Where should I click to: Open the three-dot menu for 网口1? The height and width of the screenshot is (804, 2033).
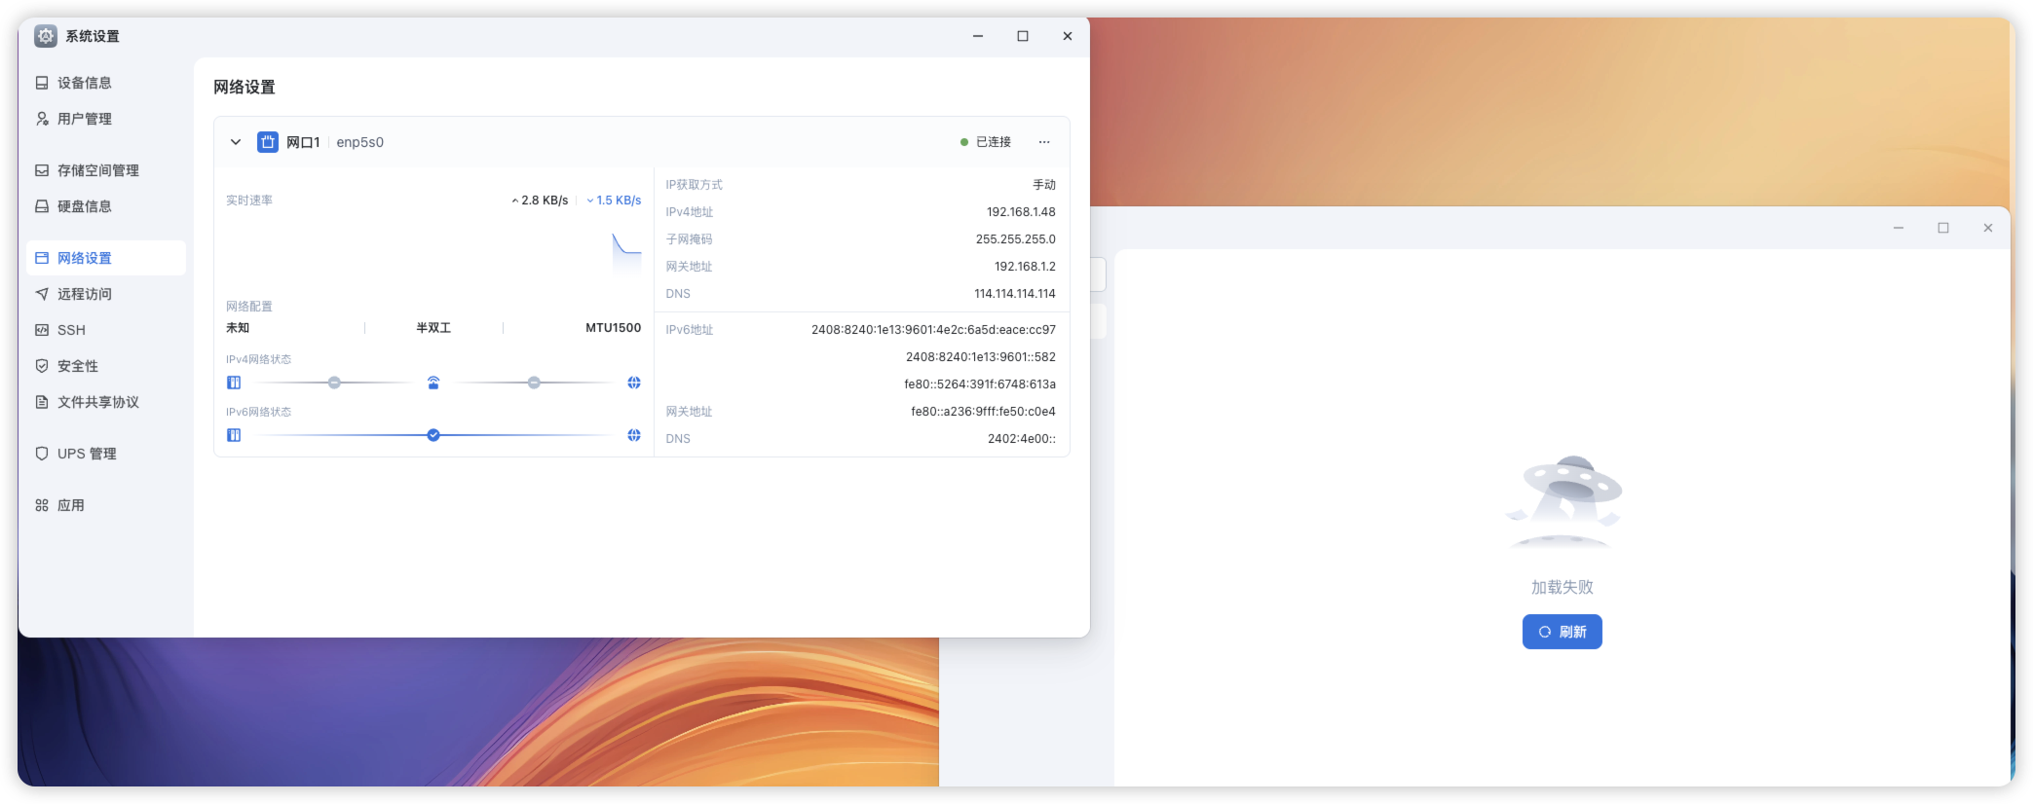1044,142
